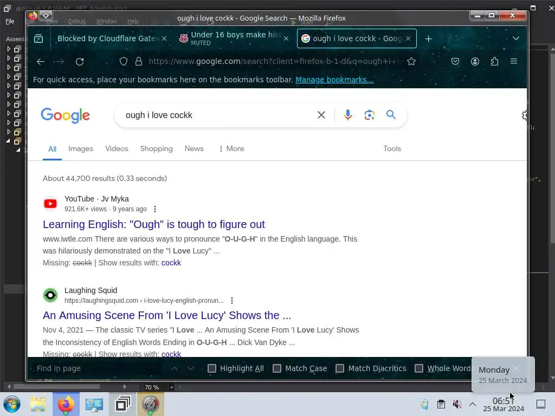555x416 pixels.
Task: Start Google voice search microphone
Action: [347, 115]
